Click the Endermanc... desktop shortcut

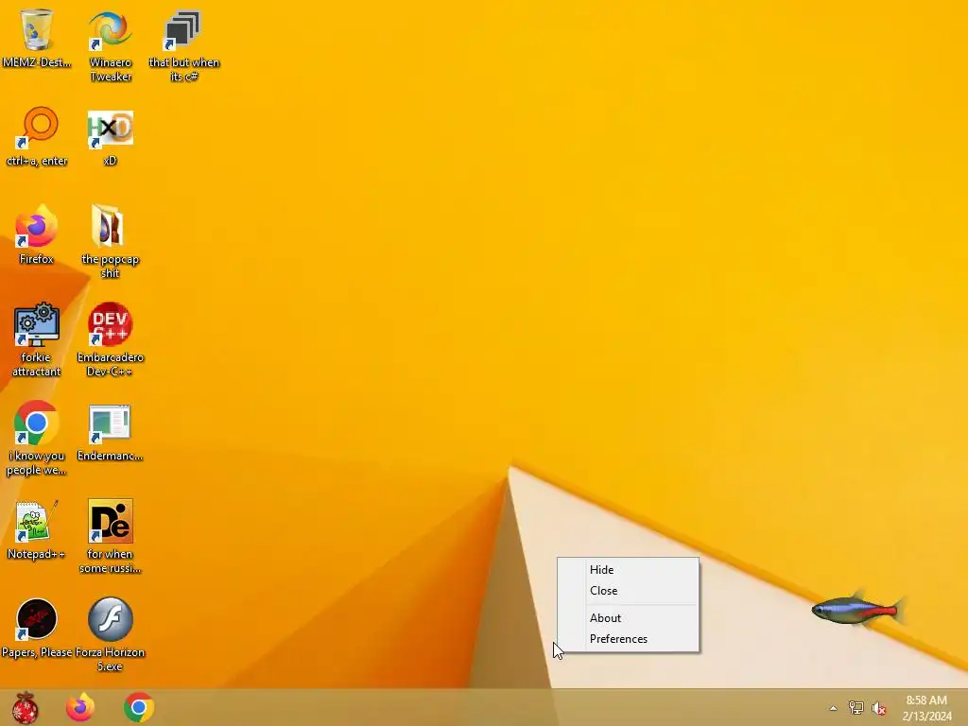pos(110,432)
